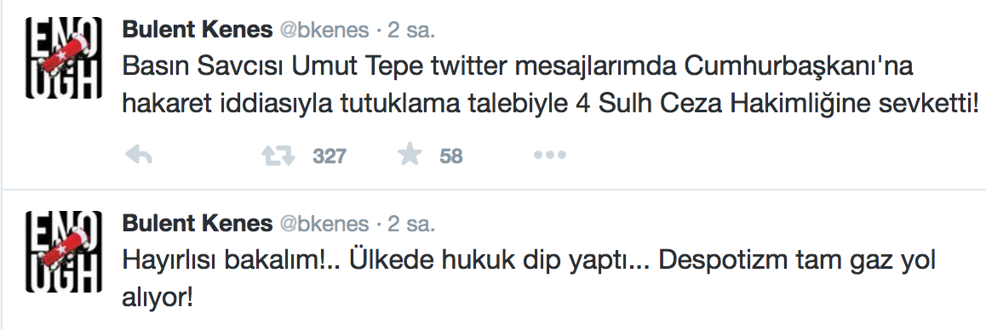The width and height of the screenshot is (986, 330).
Task: Open first tweet's '2 sa.' timestamp
Action: [411, 30]
